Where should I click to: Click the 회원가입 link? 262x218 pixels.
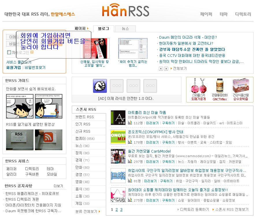click(13, 67)
